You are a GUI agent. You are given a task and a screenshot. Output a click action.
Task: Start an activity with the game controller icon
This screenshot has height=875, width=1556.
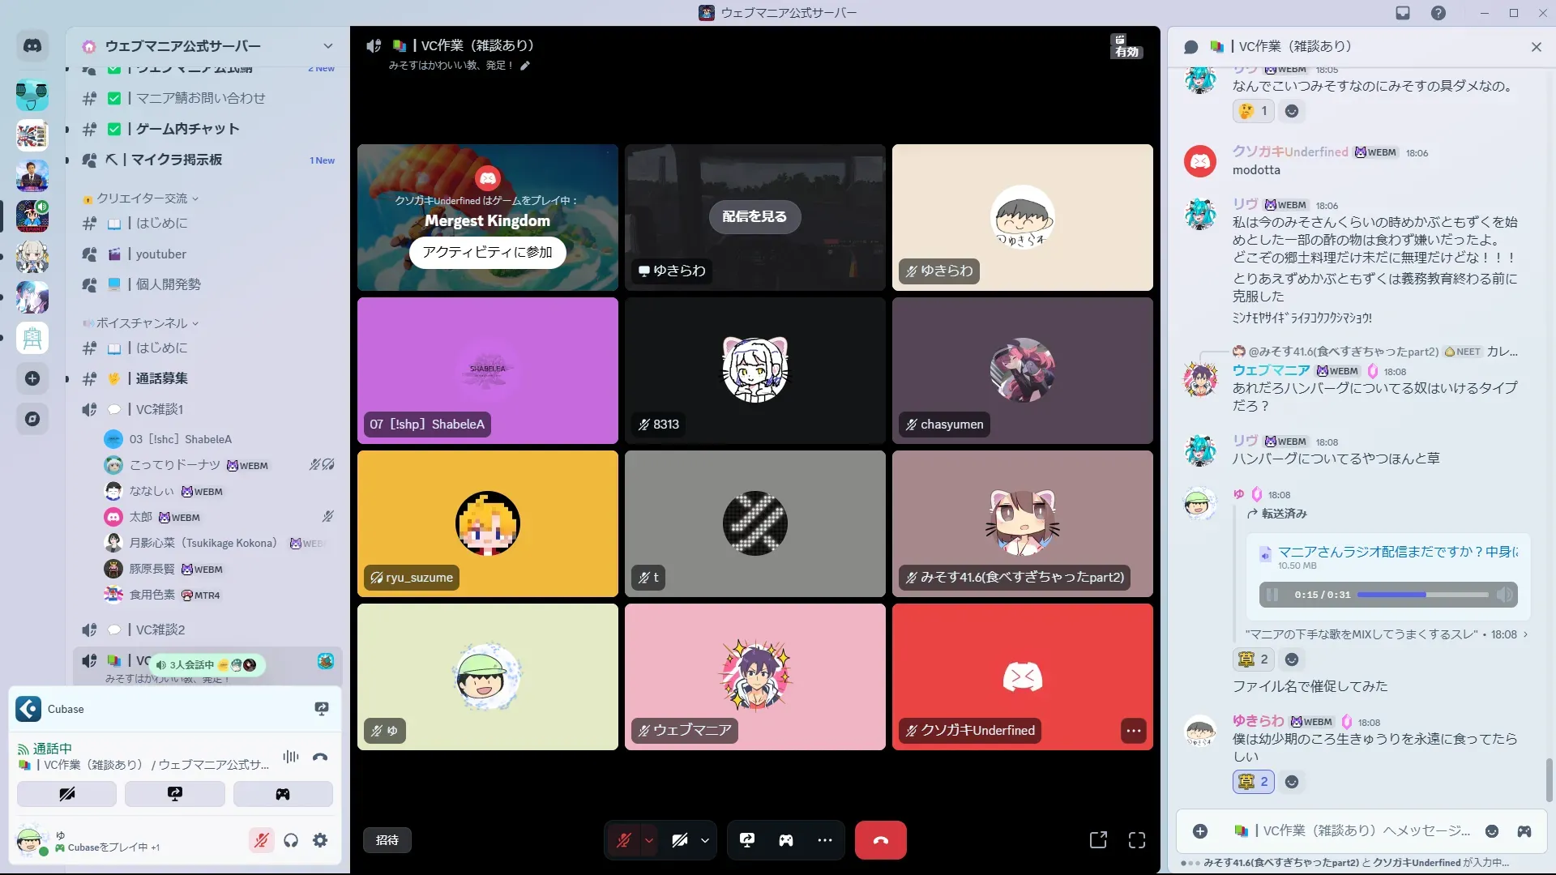pyautogui.click(x=786, y=840)
